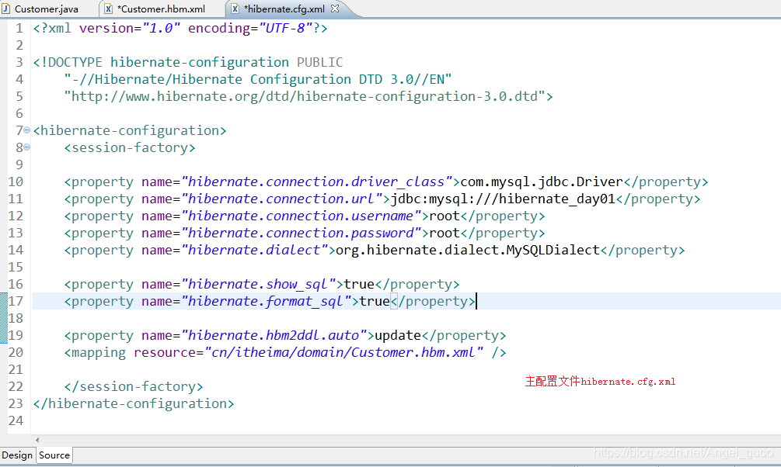
Task: Click the version value 1.0 on line 1
Action: (x=162, y=29)
